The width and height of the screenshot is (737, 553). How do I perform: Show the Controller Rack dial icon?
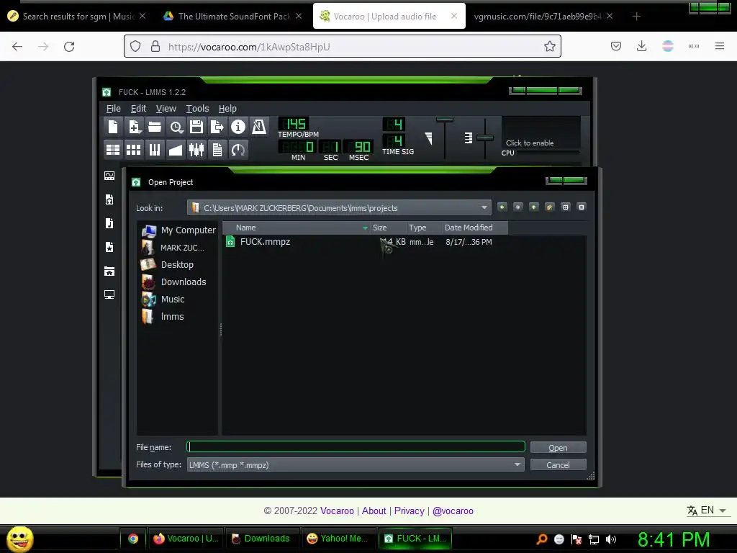click(x=238, y=150)
